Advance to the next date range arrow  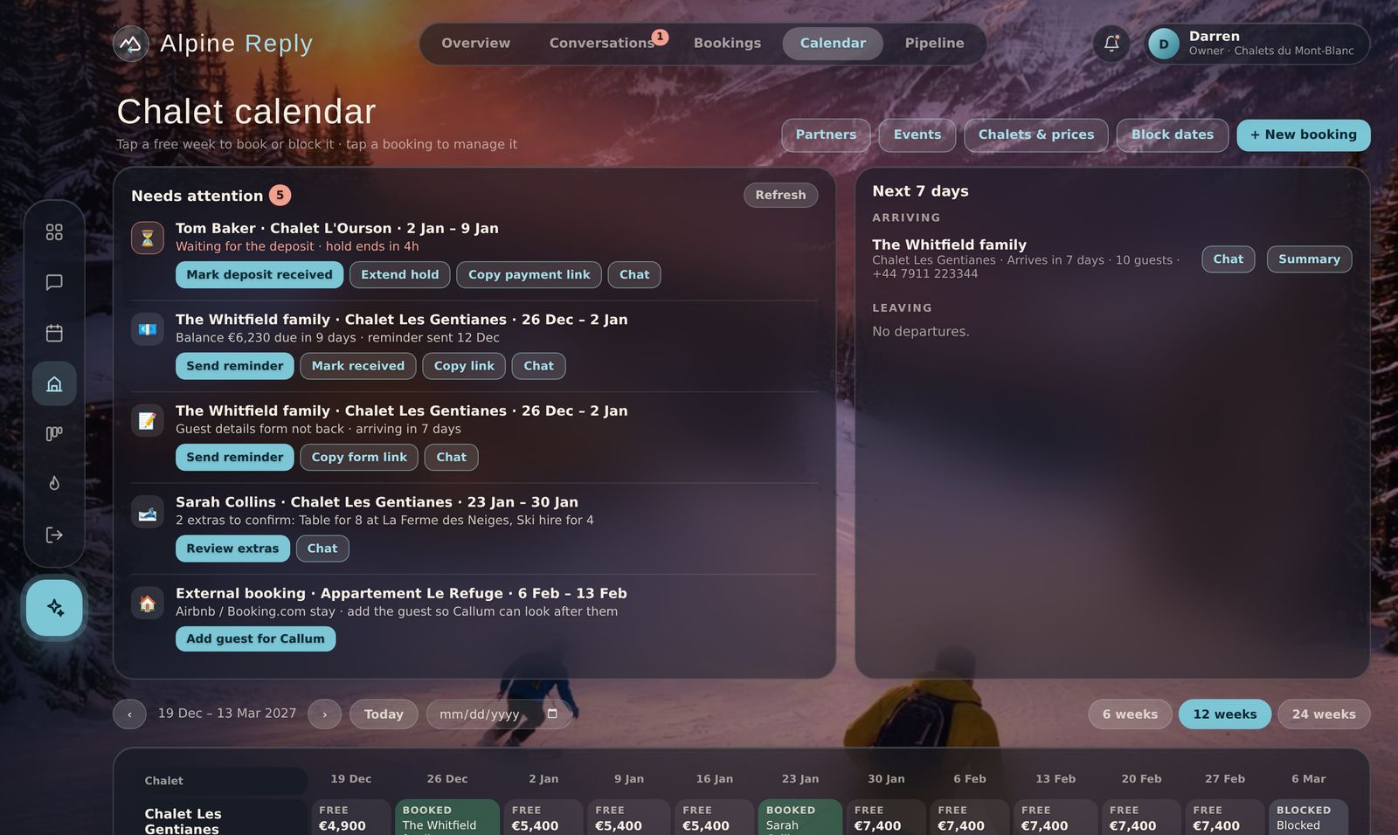pyautogui.click(x=324, y=714)
